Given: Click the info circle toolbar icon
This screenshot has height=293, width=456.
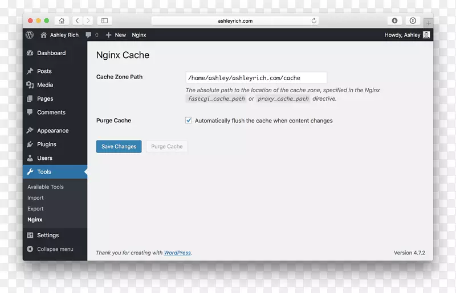Looking at the screenshot, I should (413, 20).
